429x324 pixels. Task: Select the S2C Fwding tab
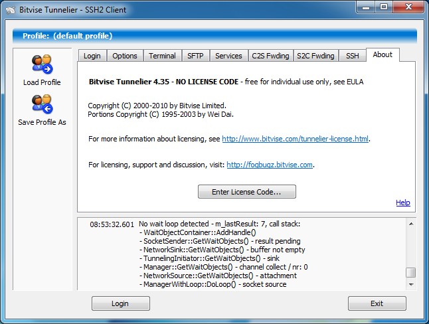click(x=317, y=56)
